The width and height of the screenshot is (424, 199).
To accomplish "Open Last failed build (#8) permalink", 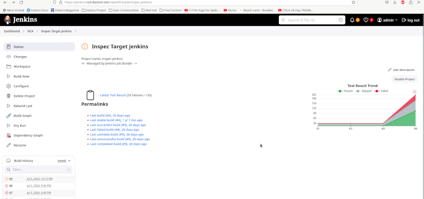I will (114, 130).
